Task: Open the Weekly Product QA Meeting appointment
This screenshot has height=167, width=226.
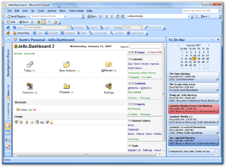Action: 194,109
